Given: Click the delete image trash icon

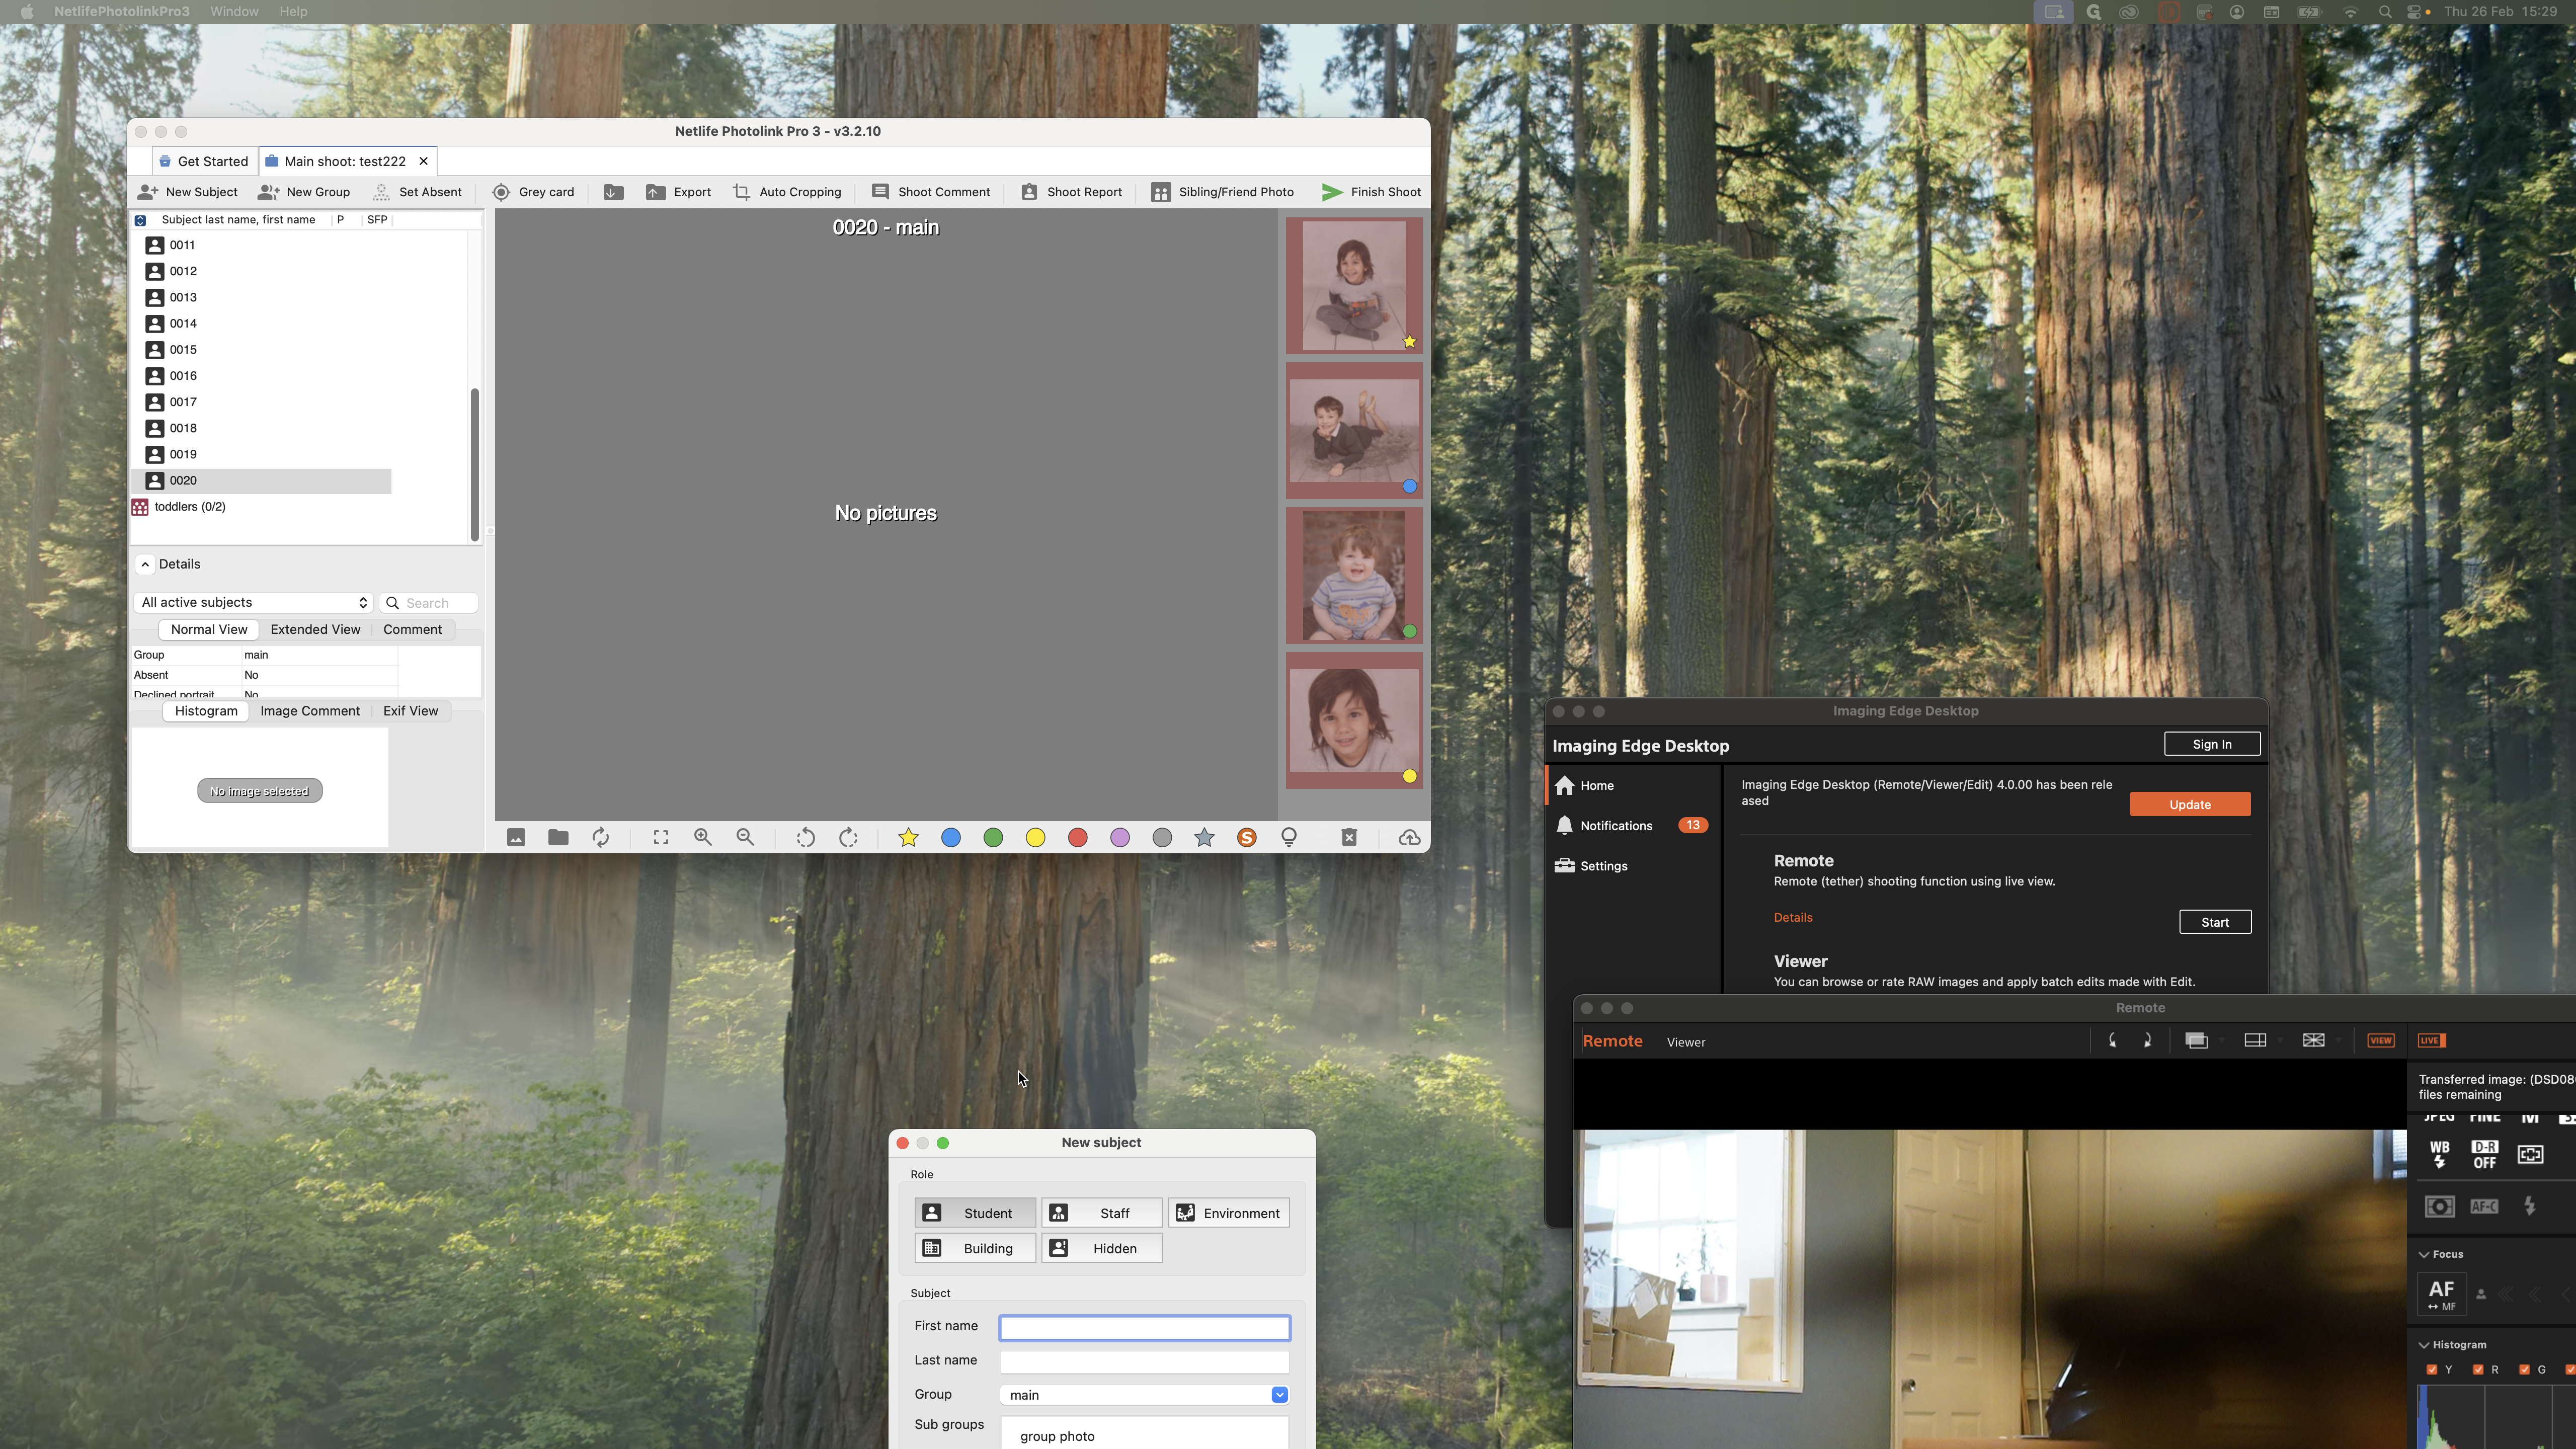Looking at the screenshot, I should tap(1348, 838).
